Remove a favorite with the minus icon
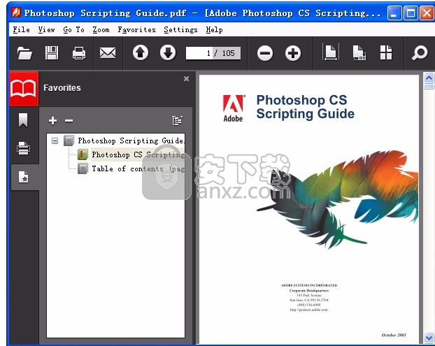The width and height of the screenshot is (435, 346). pyautogui.click(x=69, y=121)
